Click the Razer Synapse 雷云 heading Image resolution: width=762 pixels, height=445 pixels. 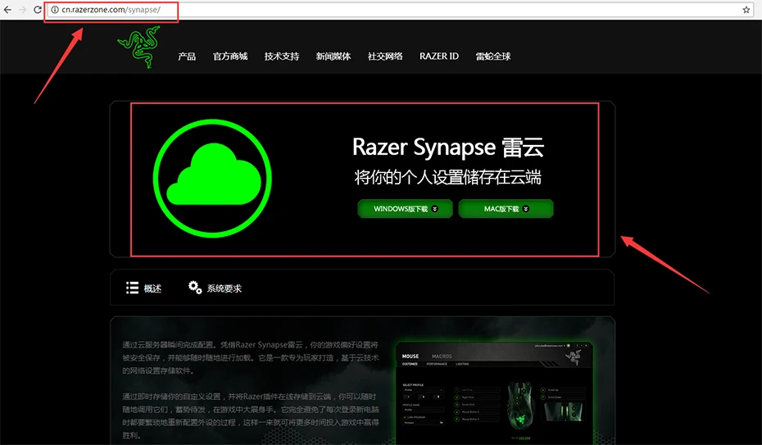(x=448, y=148)
